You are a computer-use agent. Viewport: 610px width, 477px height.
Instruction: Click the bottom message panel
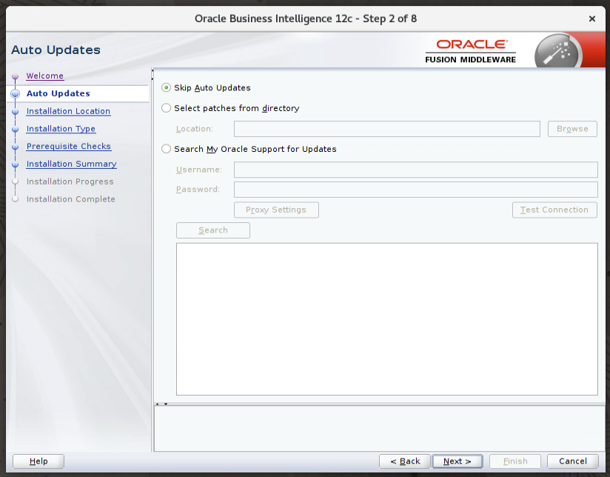click(379, 429)
